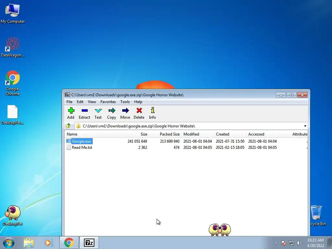Viewport: 332px width, 249px height.
Task: Sort by the Name column header
Action: click(91, 134)
